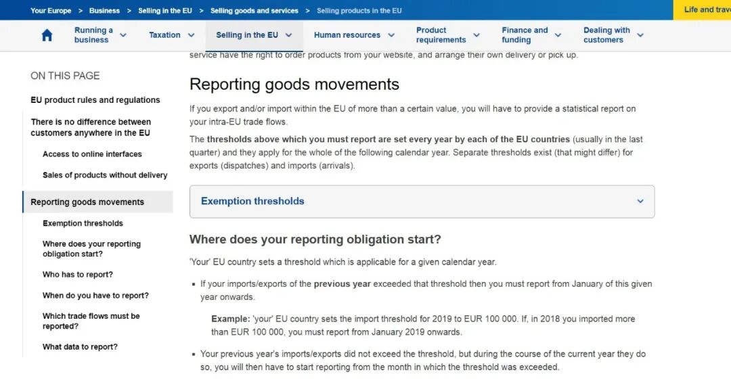
Task: Open the Human resources menu
Action: tap(347, 35)
